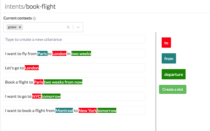Click the New York highlighted slot tag
210x131 pixels.
tap(88, 110)
